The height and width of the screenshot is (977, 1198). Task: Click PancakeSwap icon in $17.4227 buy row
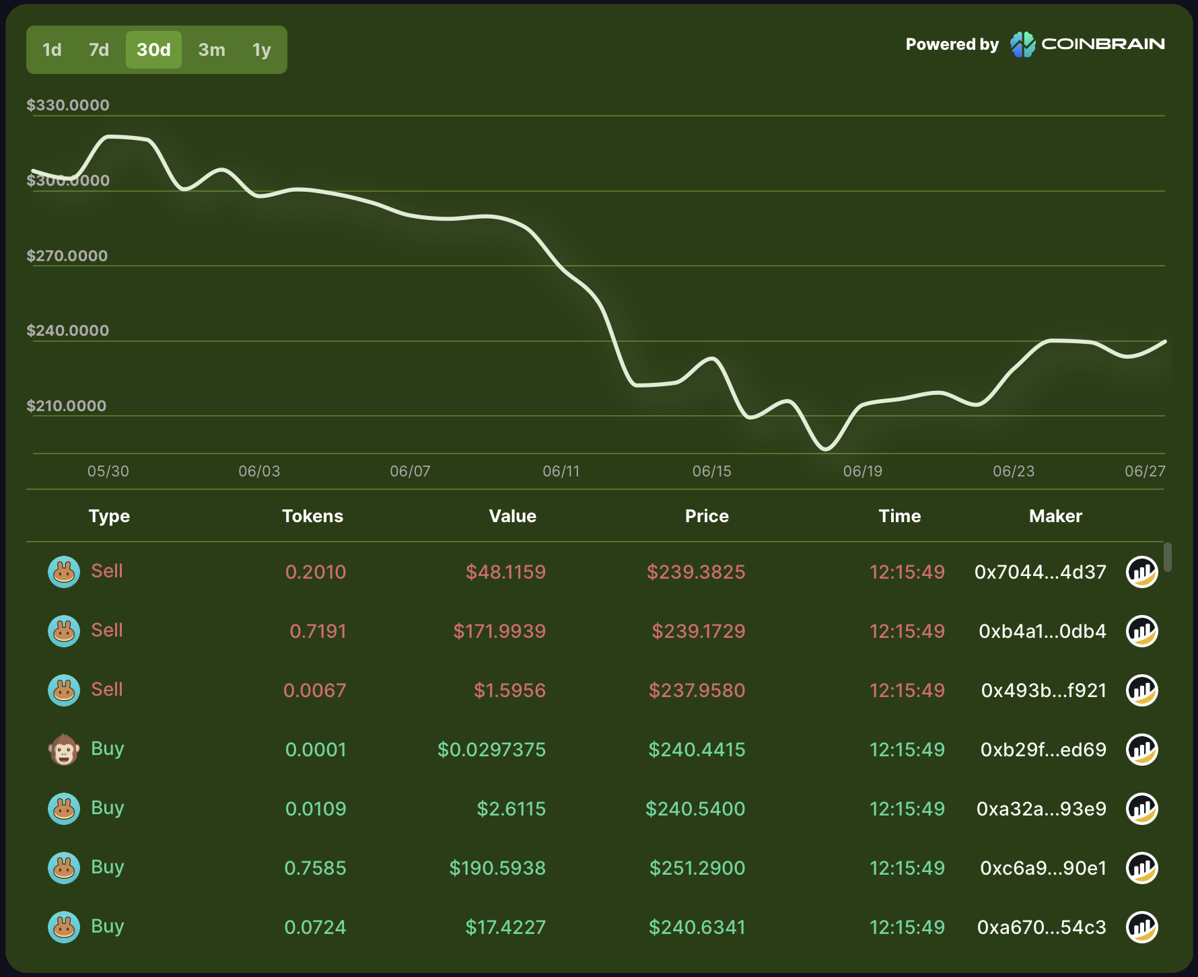64,927
